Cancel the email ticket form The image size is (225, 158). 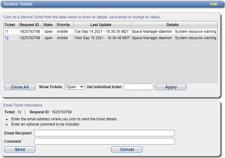(x=127, y=149)
